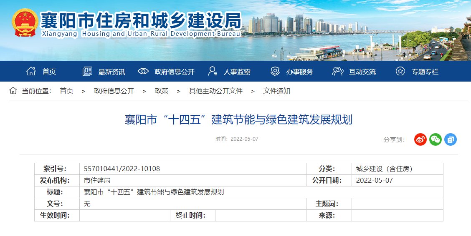Viewport: 471px width, 236px height.
Task: Click the national emblem logo
Action: tap(25, 23)
